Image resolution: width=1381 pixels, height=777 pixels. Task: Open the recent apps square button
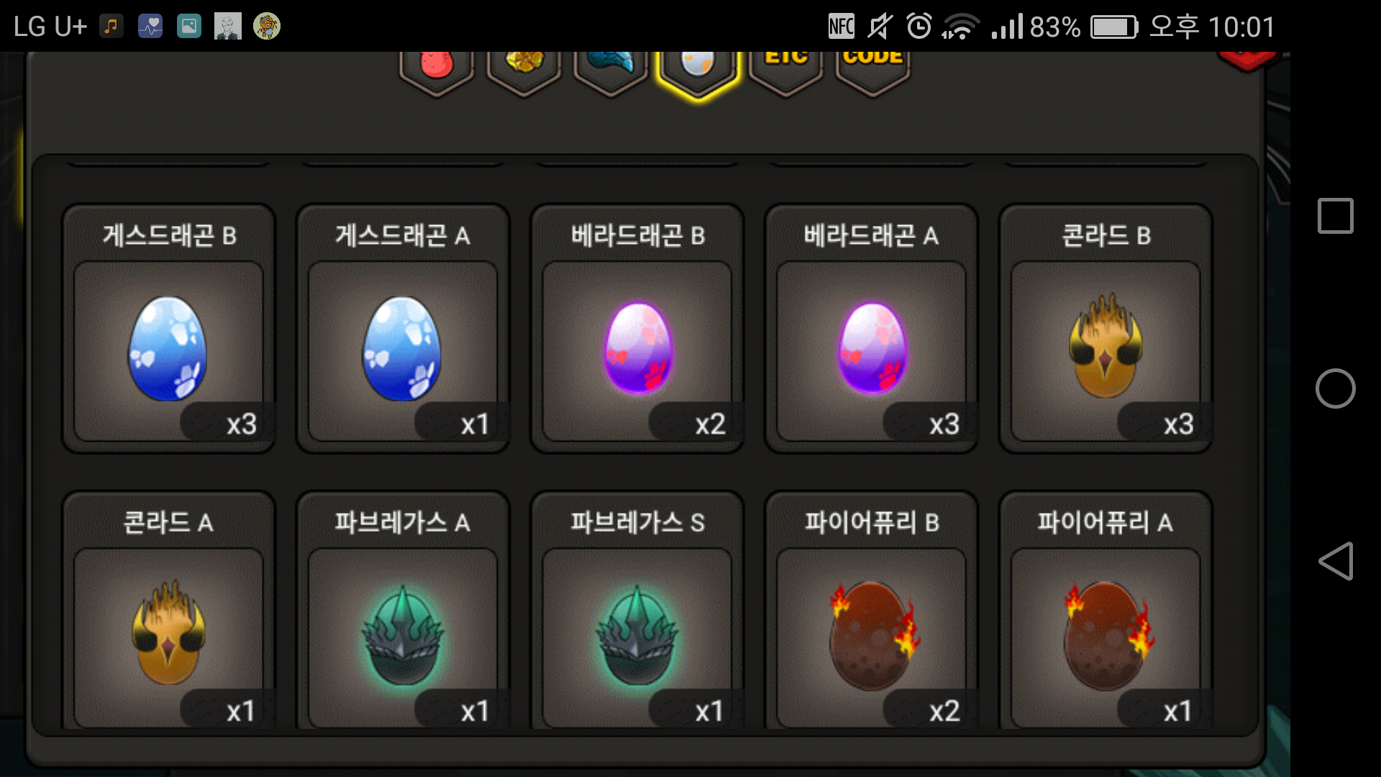[1335, 216]
